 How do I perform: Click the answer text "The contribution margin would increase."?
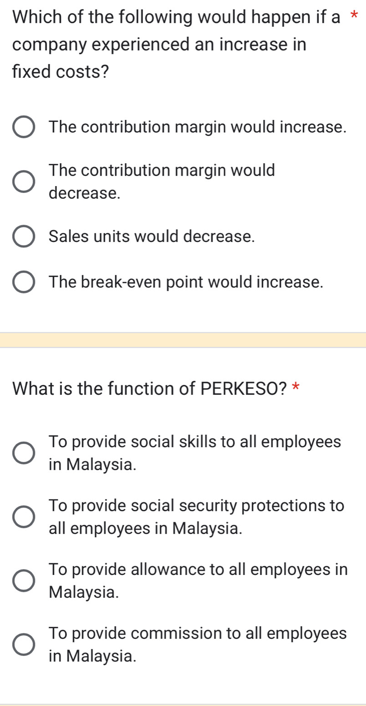click(x=198, y=127)
